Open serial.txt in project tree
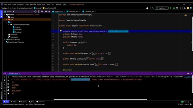The image size is (193, 108). point(13,35)
